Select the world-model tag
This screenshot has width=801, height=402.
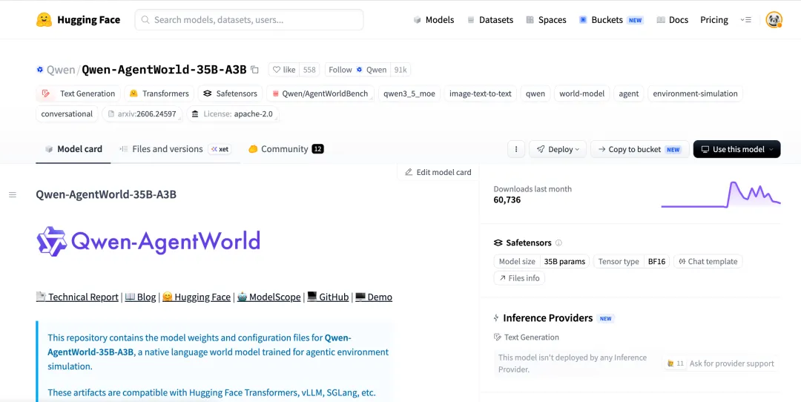coord(582,93)
